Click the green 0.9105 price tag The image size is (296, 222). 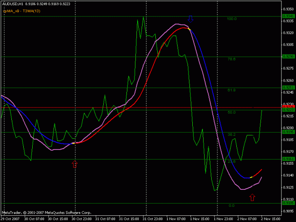click(x=288, y=203)
